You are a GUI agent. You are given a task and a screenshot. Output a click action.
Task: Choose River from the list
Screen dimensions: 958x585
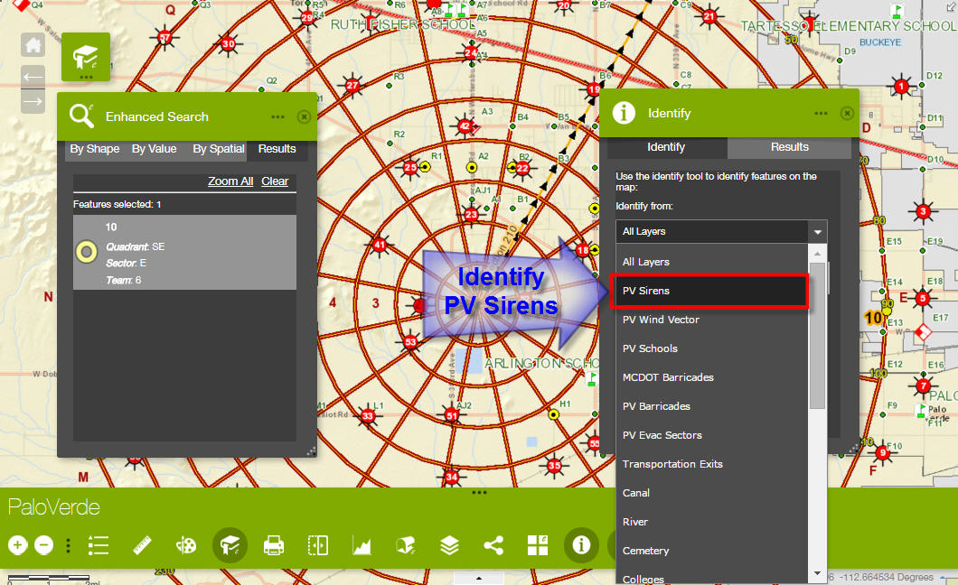pos(712,522)
